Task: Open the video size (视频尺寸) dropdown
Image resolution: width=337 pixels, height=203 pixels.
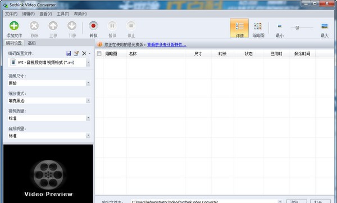Action: (x=88, y=83)
